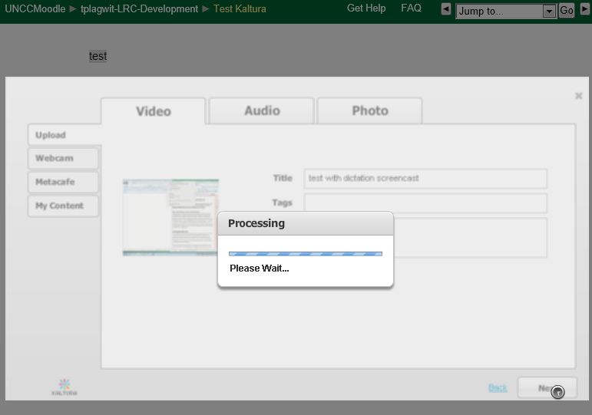Go to UNCCMoodle breadcrumb home
The height and width of the screenshot is (415, 592).
click(x=35, y=9)
